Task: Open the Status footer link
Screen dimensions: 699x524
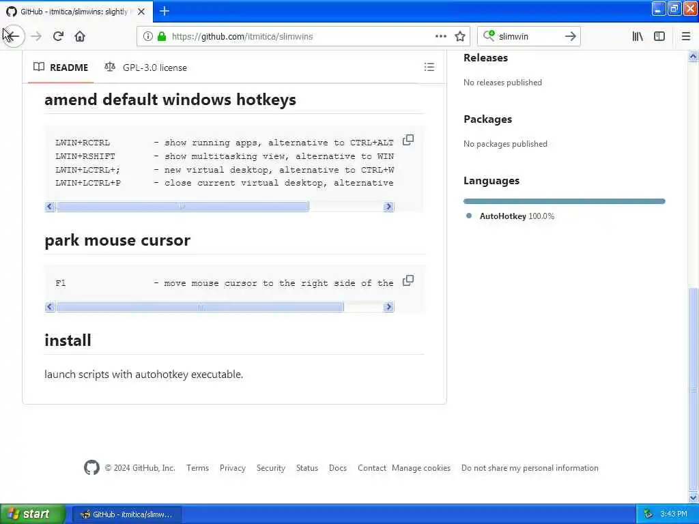Action: click(307, 468)
